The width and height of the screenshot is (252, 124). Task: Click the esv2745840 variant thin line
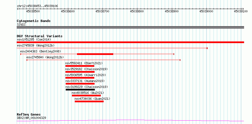point(104,60)
